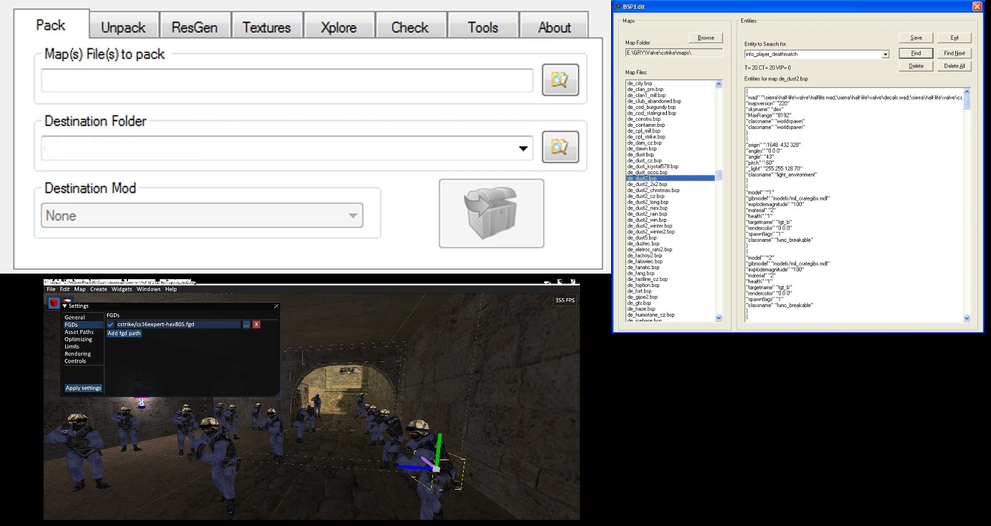Toggle the checkbox for cs16expert-hex805.fgd
Viewport: 991px width, 526px height.
pos(111,325)
